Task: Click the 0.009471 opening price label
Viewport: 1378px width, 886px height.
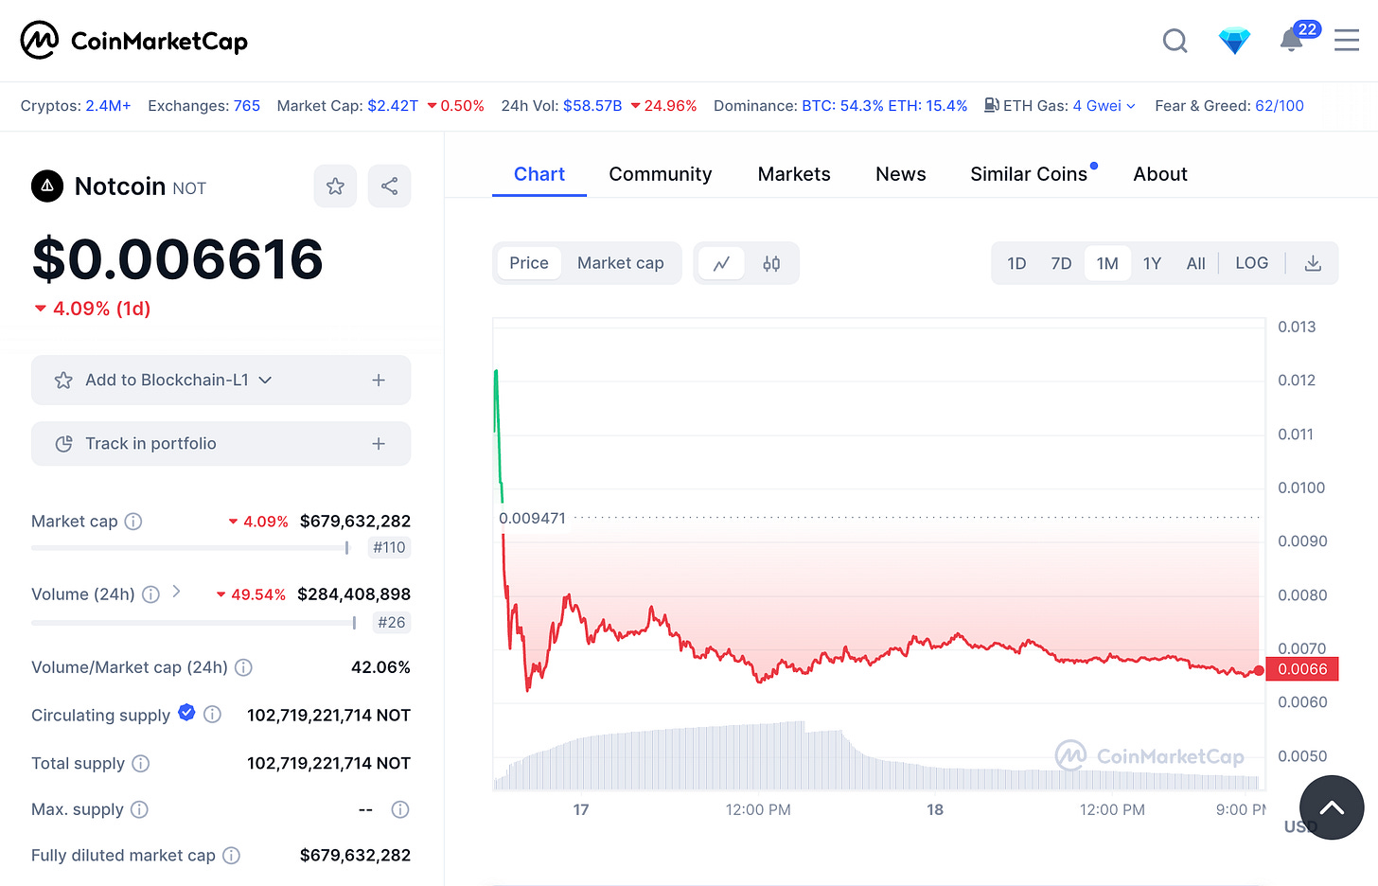Action: click(532, 518)
